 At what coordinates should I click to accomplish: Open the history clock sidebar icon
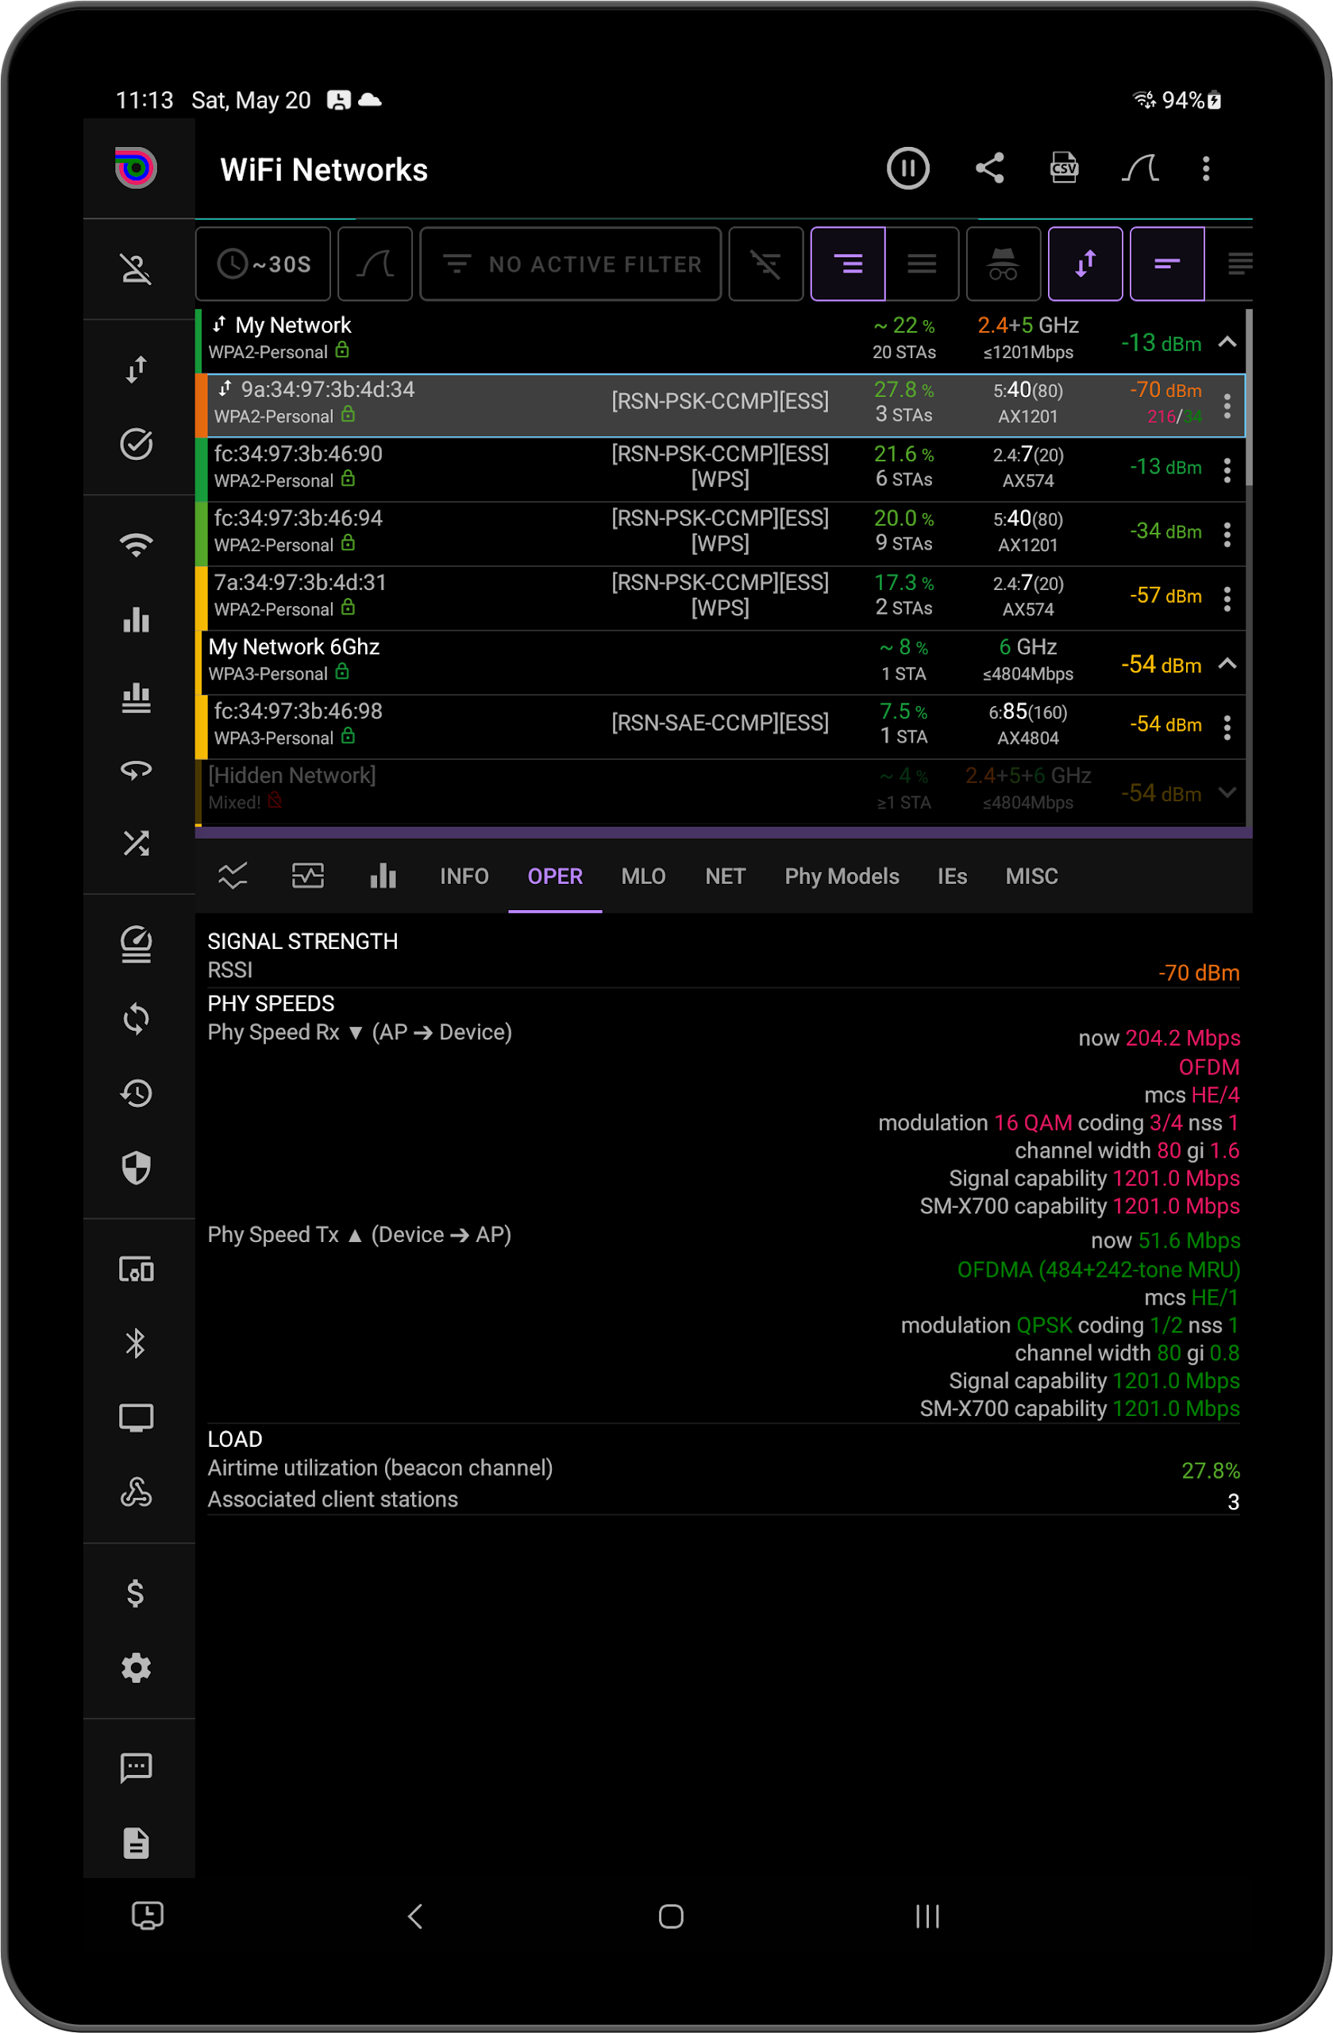136,1094
